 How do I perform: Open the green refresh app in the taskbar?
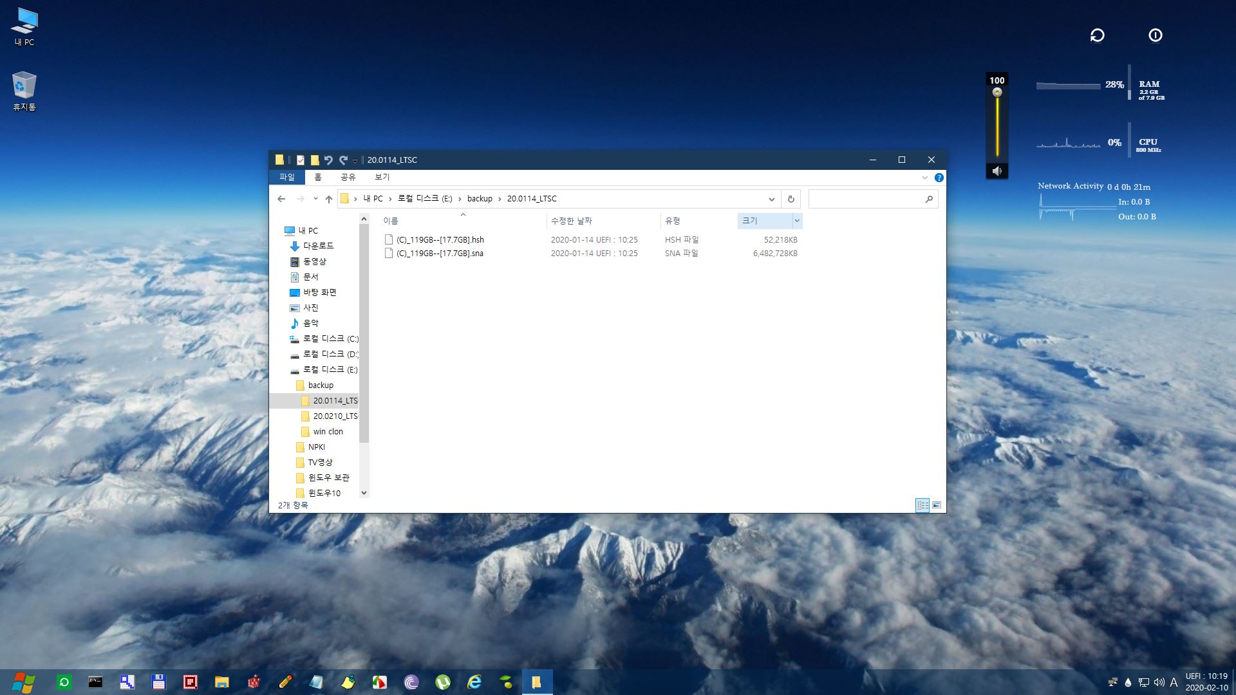[x=64, y=682]
